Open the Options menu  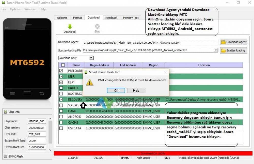[x=15, y=9]
